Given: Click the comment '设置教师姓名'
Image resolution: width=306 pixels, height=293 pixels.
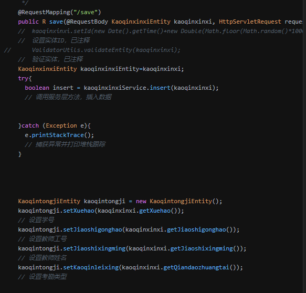Looking at the screenshot, I should (43, 258).
